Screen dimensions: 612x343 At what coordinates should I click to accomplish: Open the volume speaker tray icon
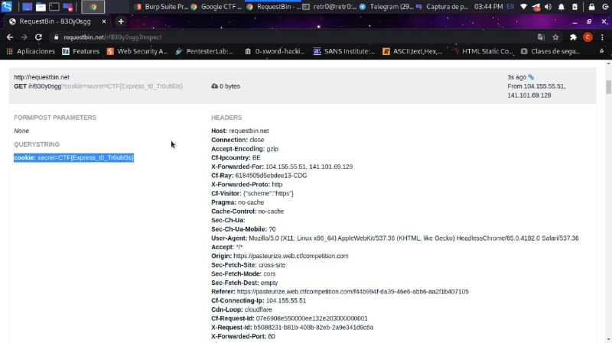point(548,7)
